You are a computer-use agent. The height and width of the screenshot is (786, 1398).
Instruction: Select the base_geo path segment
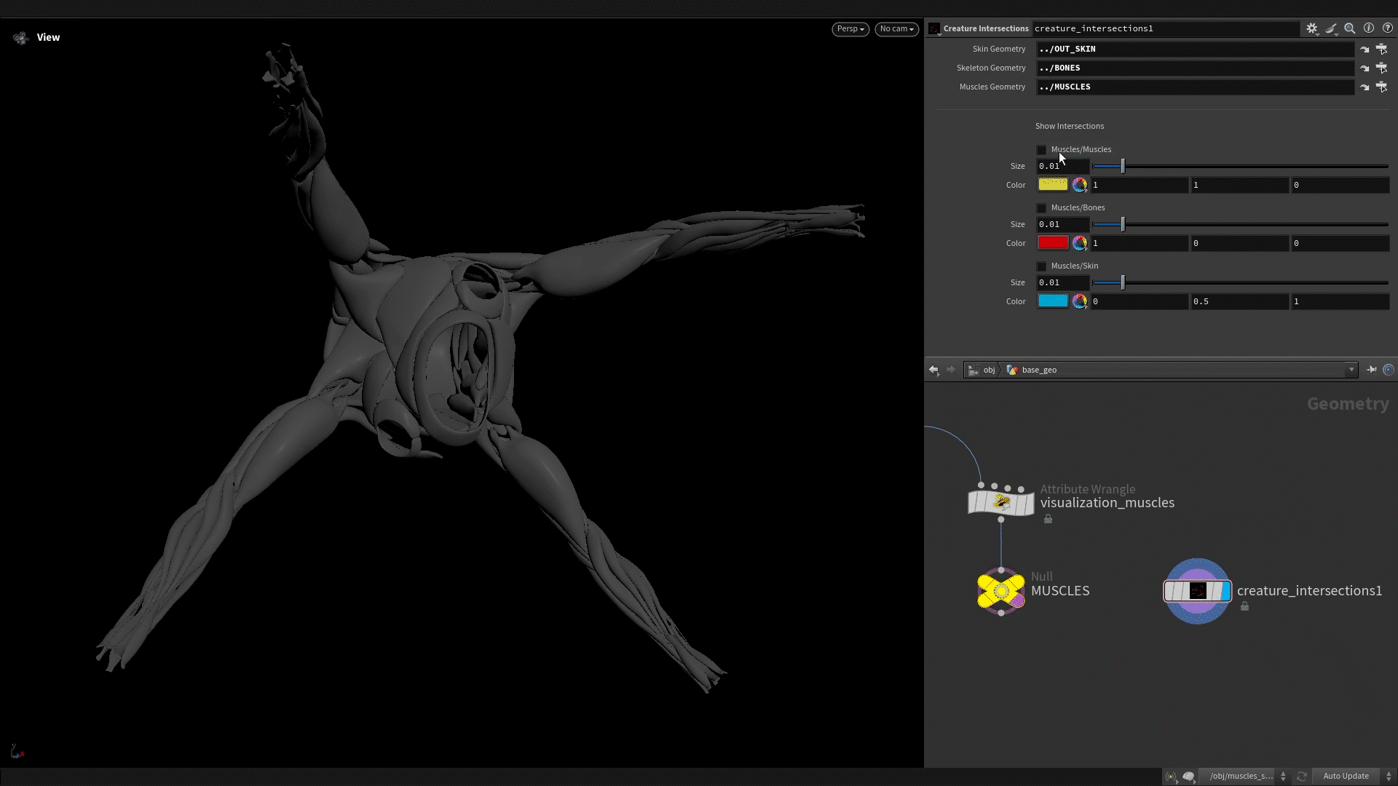pyautogui.click(x=1038, y=370)
